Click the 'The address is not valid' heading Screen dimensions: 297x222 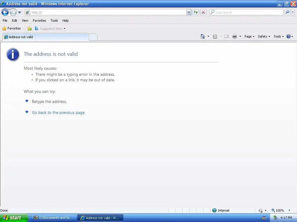(51, 54)
